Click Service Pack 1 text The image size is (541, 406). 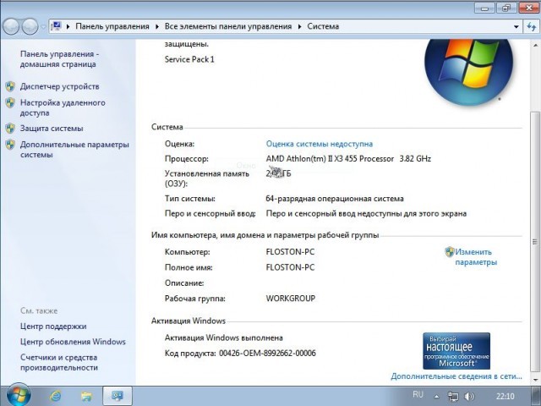pyautogui.click(x=189, y=59)
